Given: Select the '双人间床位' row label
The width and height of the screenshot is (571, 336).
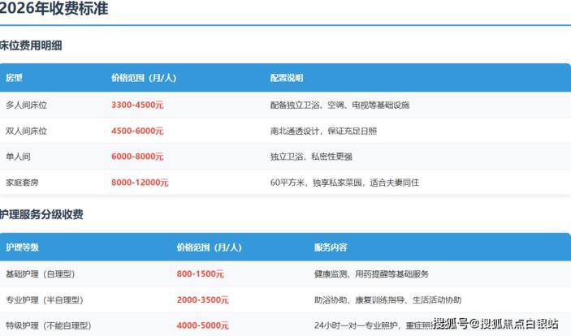Looking at the screenshot, I should click(x=26, y=131).
